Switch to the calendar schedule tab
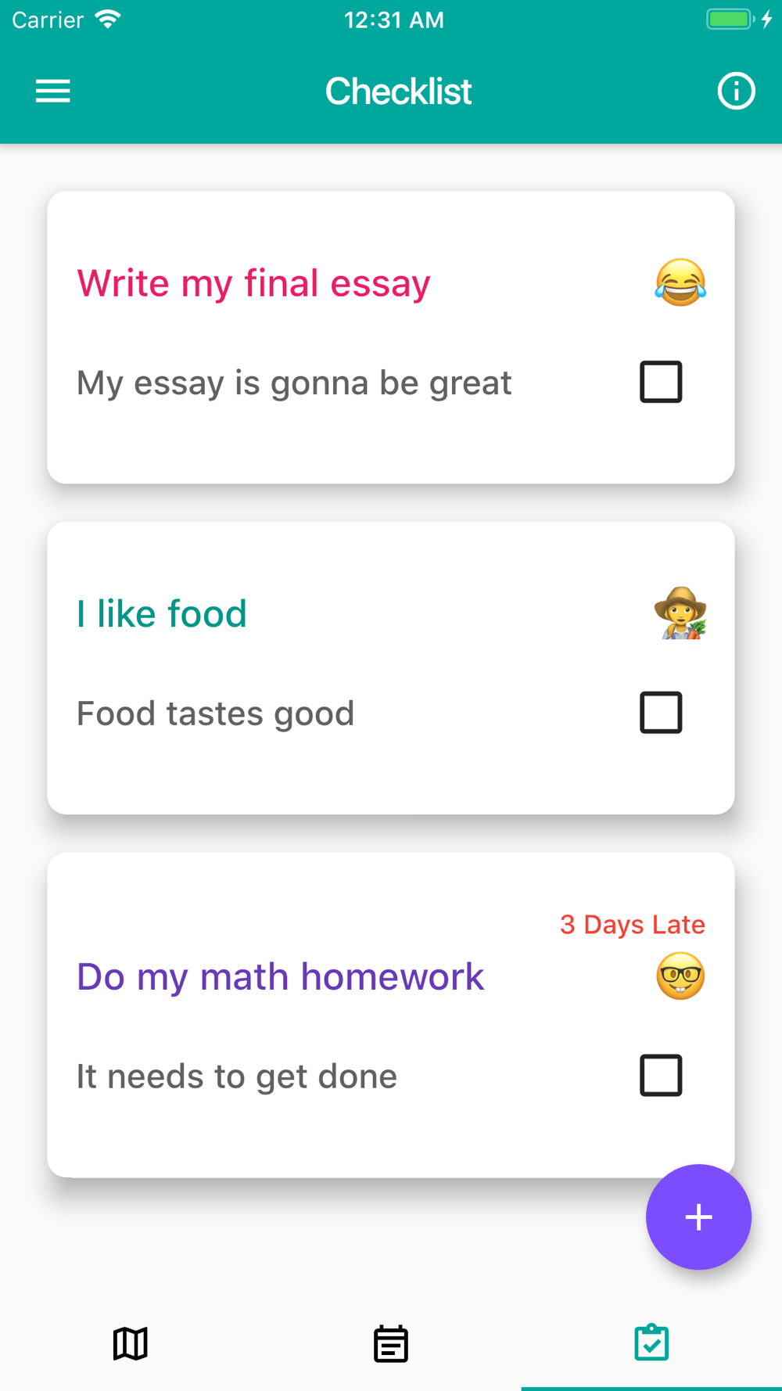Image resolution: width=782 pixels, height=1391 pixels. (x=391, y=1343)
